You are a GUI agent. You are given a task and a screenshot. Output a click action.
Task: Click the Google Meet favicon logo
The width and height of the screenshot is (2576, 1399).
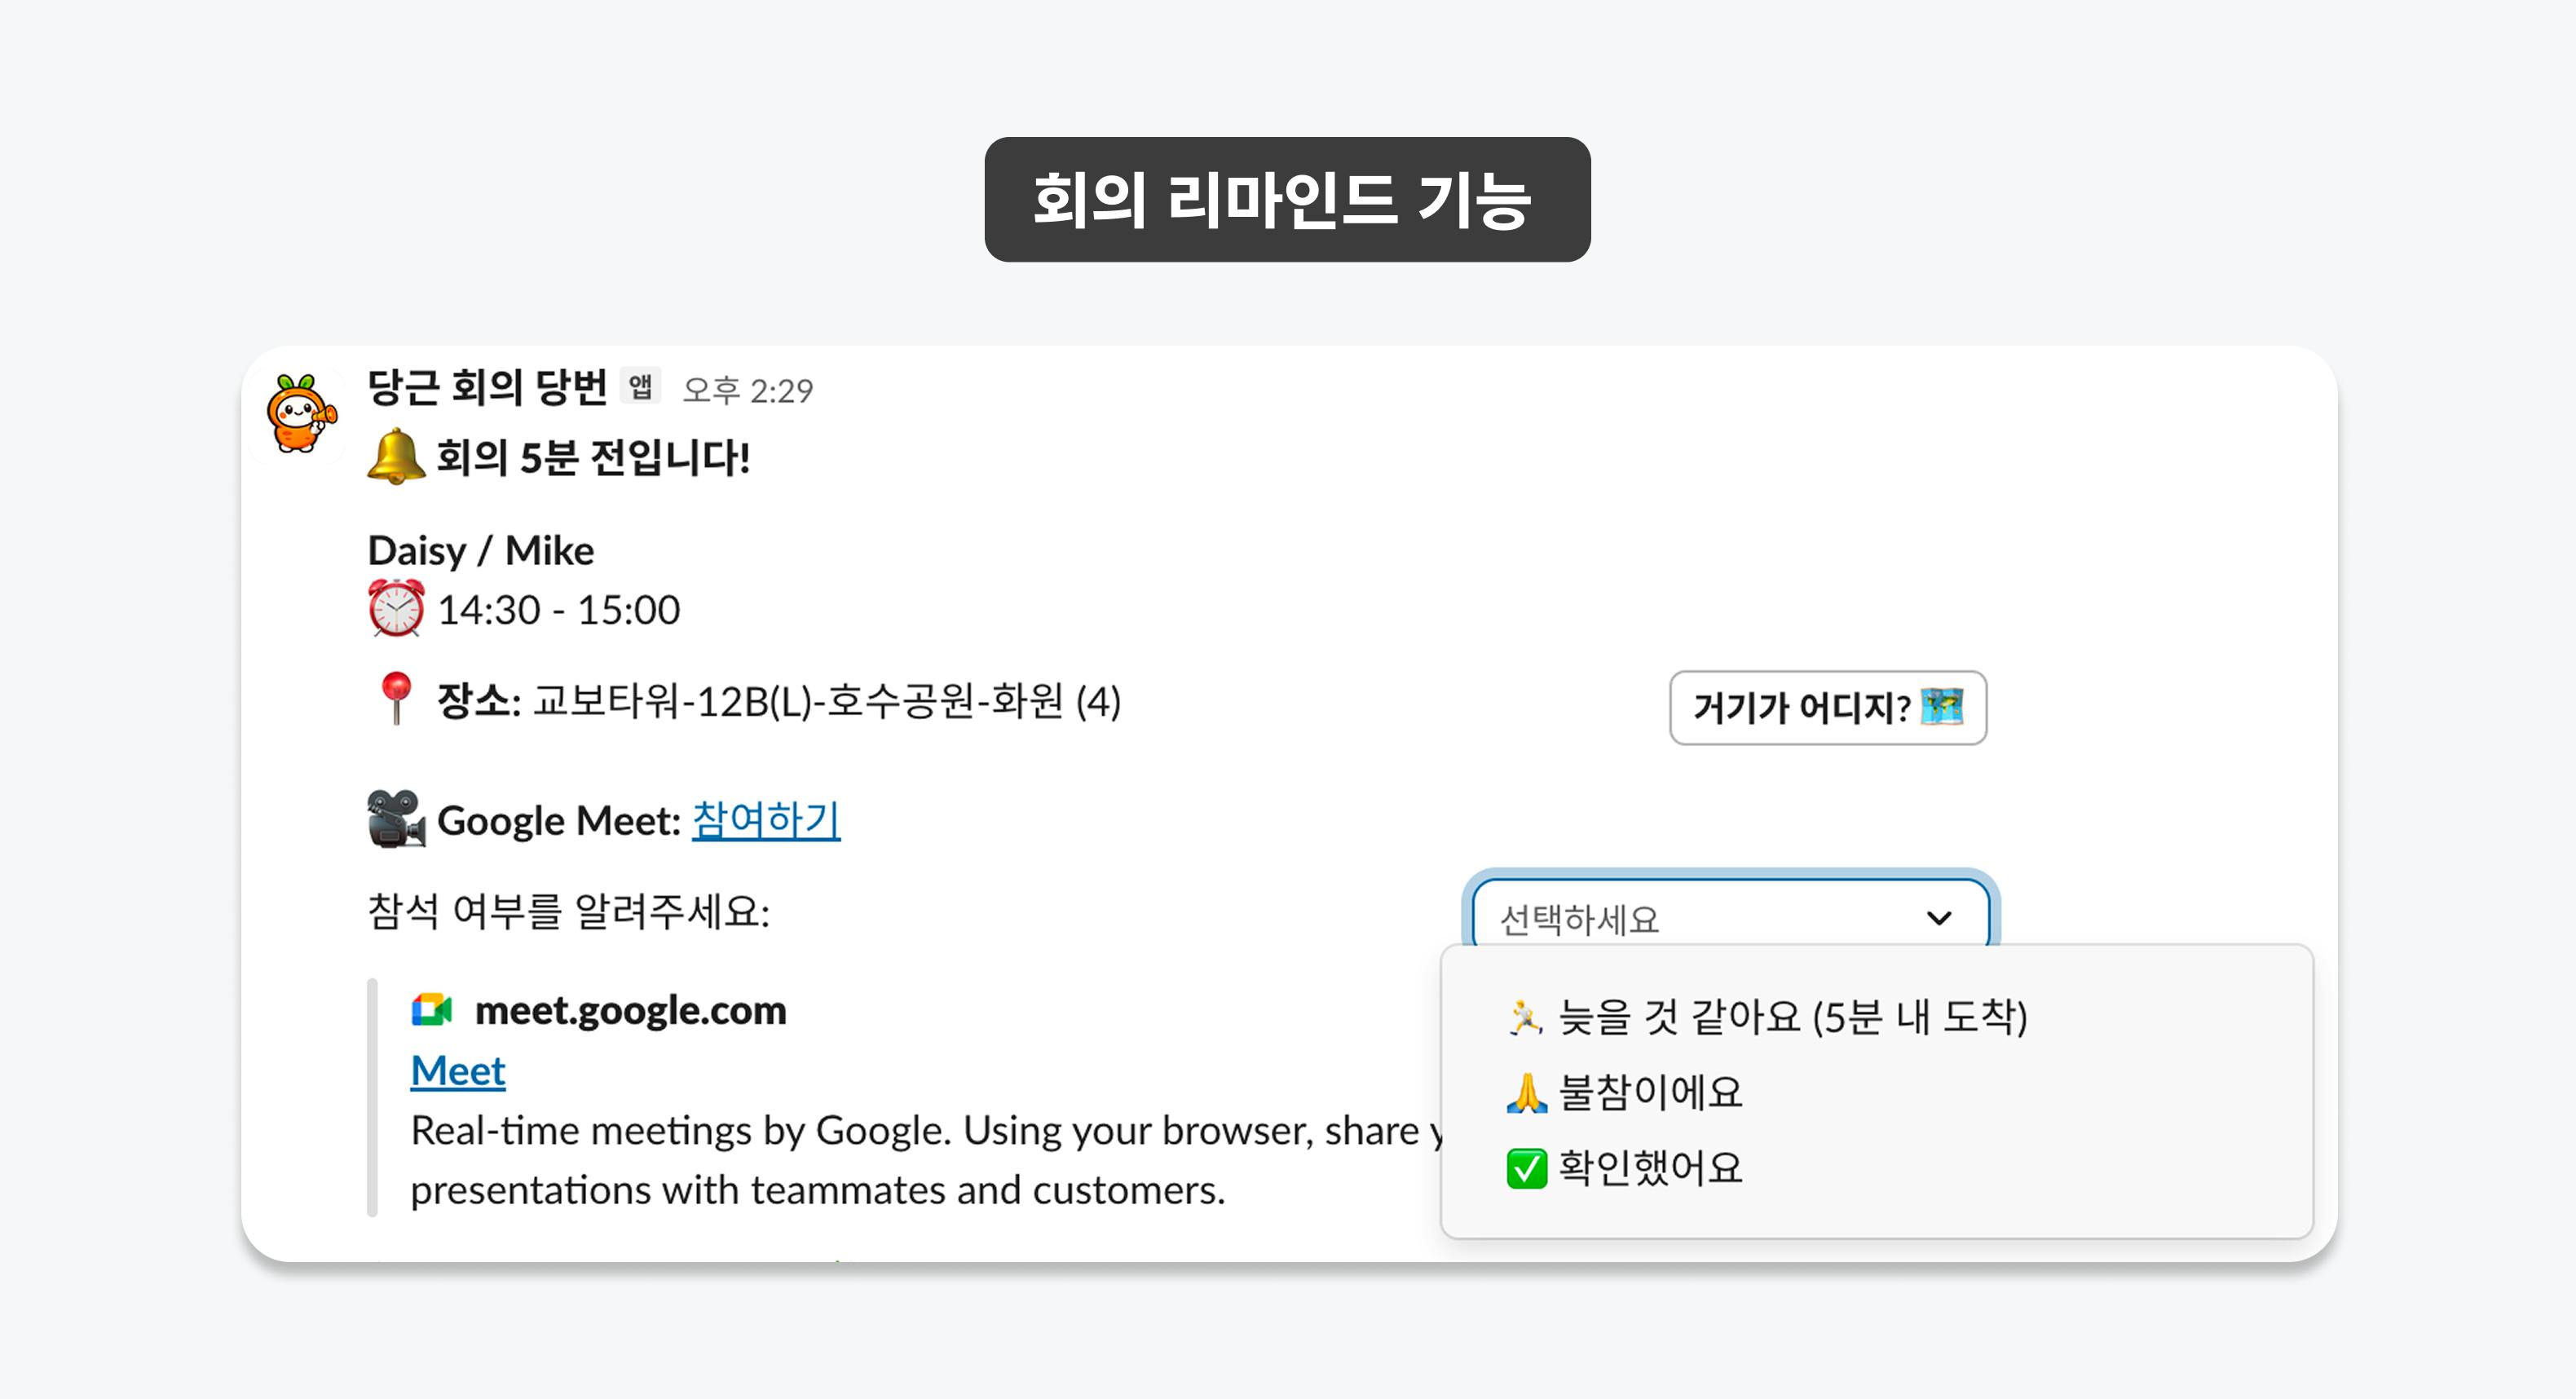[x=432, y=1010]
